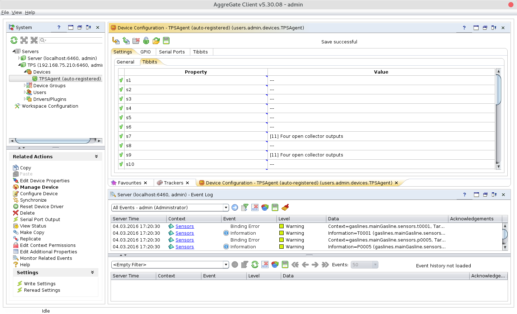This screenshot has height=314, width=517.
Task: Click the Monitor Related Events action
Action: [x=46, y=258]
